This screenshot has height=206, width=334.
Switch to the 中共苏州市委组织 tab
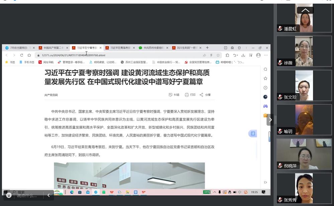(x=153, y=48)
